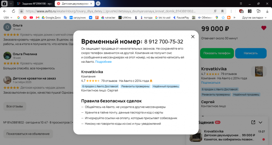Open the UAKino bookmark
272x145 pixels.
point(125,17)
